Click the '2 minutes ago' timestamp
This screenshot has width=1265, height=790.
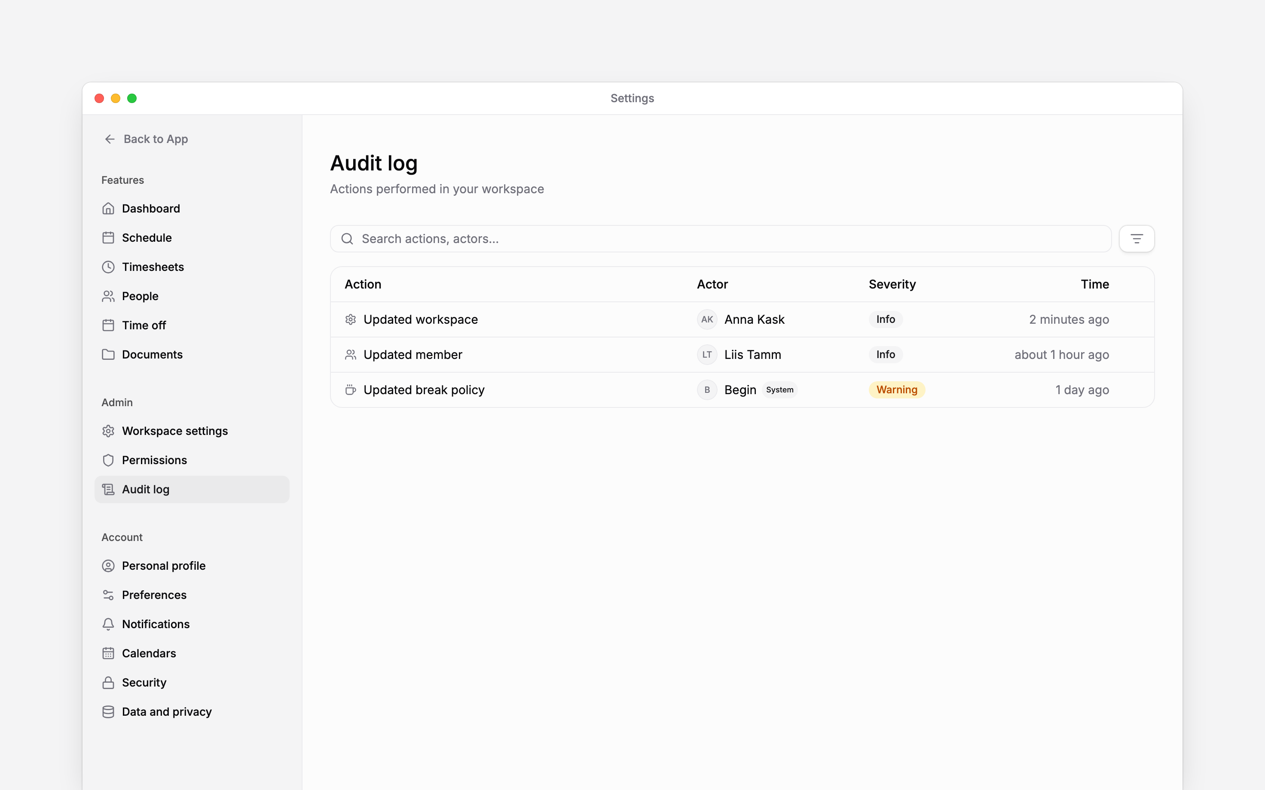[x=1069, y=319]
